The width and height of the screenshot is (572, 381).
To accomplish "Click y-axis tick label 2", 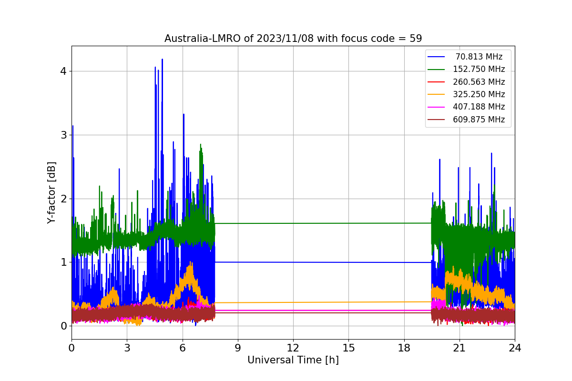I will point(63,199).
